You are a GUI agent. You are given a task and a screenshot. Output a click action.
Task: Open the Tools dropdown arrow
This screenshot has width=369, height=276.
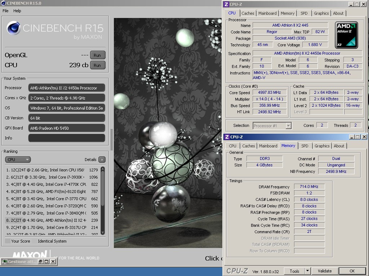[x=308, y=271]
